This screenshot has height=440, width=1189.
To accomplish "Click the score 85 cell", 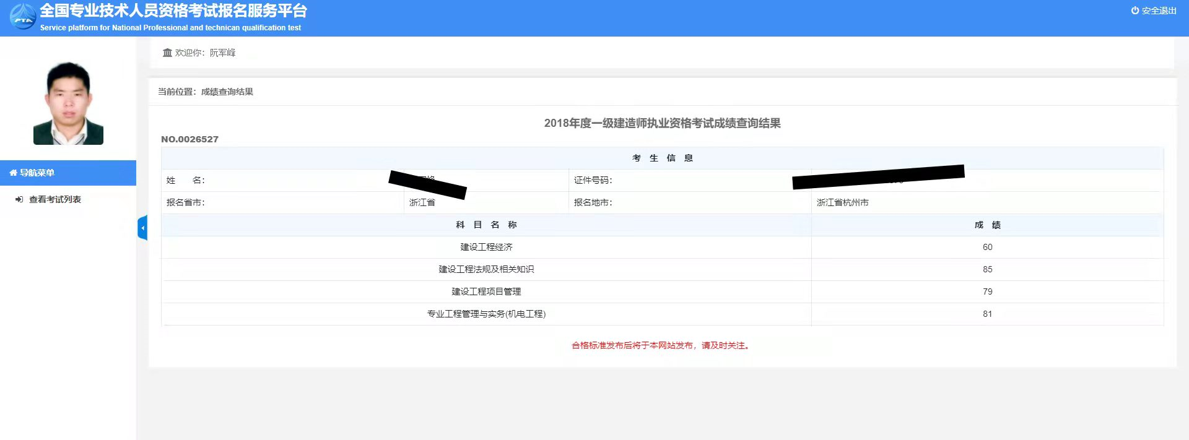I will click(987, 269).
